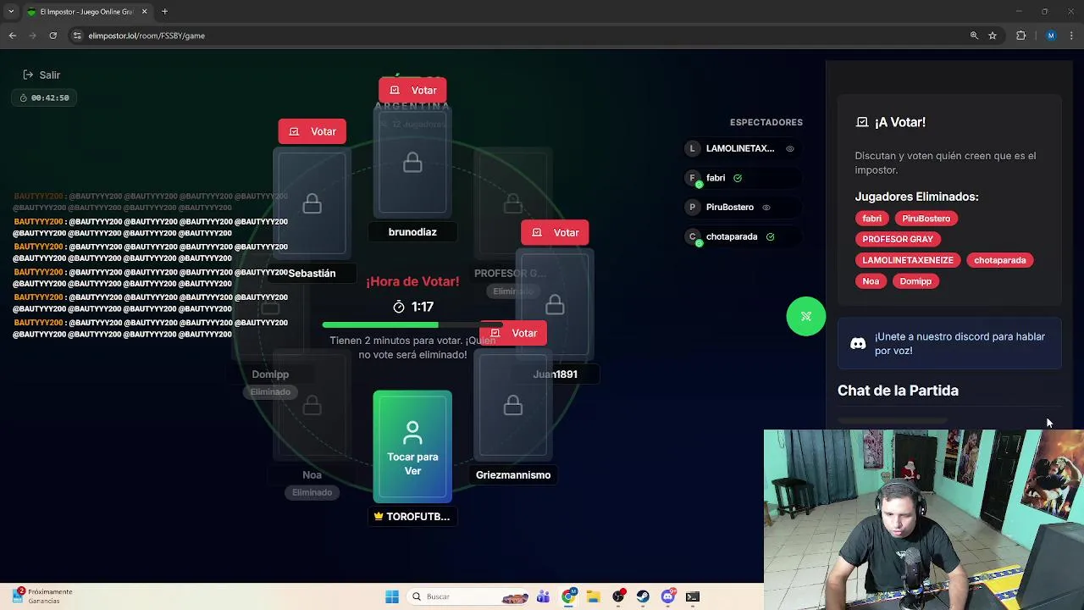Viewport: 1084px width, 610px height.
Task: Click lock icon on Sebastián card
Action: pos(312,203)
